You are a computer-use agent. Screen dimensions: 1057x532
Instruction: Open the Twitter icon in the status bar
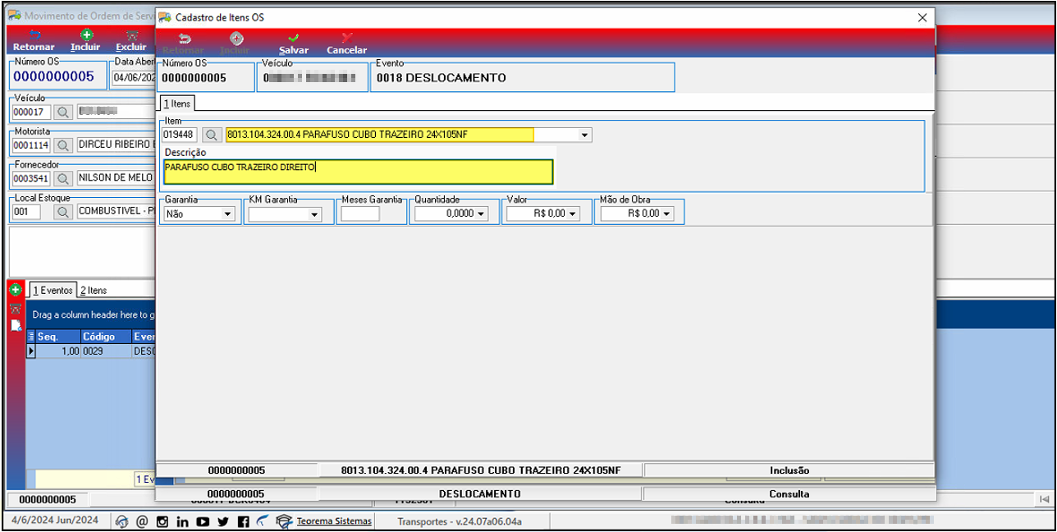coord(223,521)
